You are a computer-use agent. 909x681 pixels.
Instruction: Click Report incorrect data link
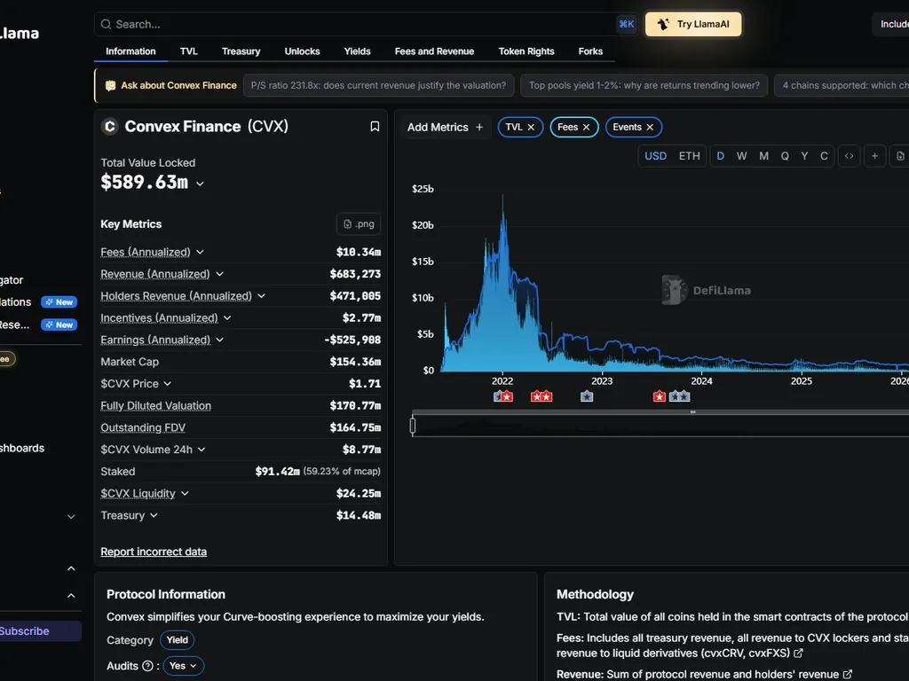point(154,552)
